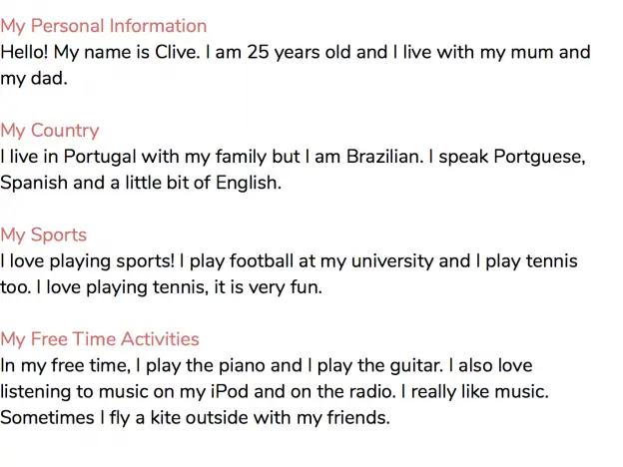The height and width of the screenshot is (467, 623).
Task: Click the word 'Portguese' in the text
Action: [x=537, y=157]
